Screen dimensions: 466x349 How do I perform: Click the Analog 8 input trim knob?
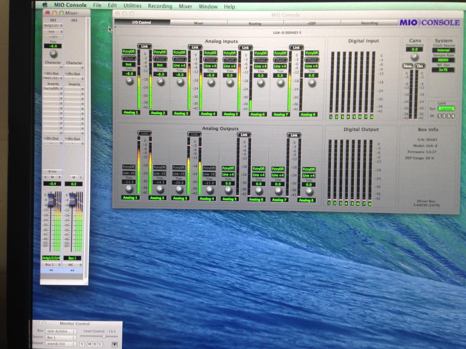pyautogui.click(x=312, y=83)
